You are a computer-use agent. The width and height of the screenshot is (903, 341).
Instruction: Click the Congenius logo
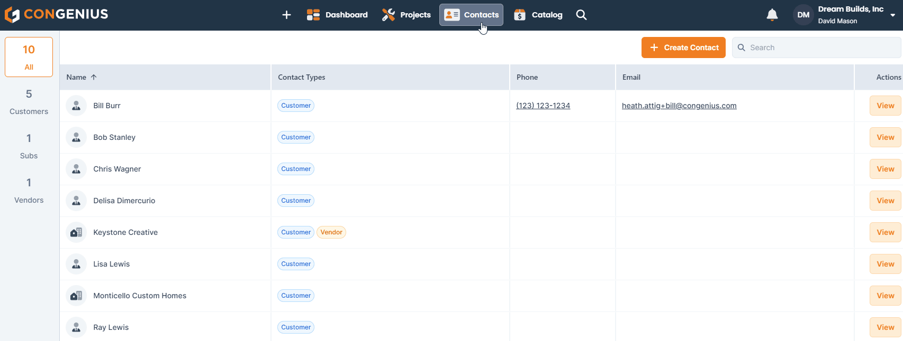coord(56,14)
